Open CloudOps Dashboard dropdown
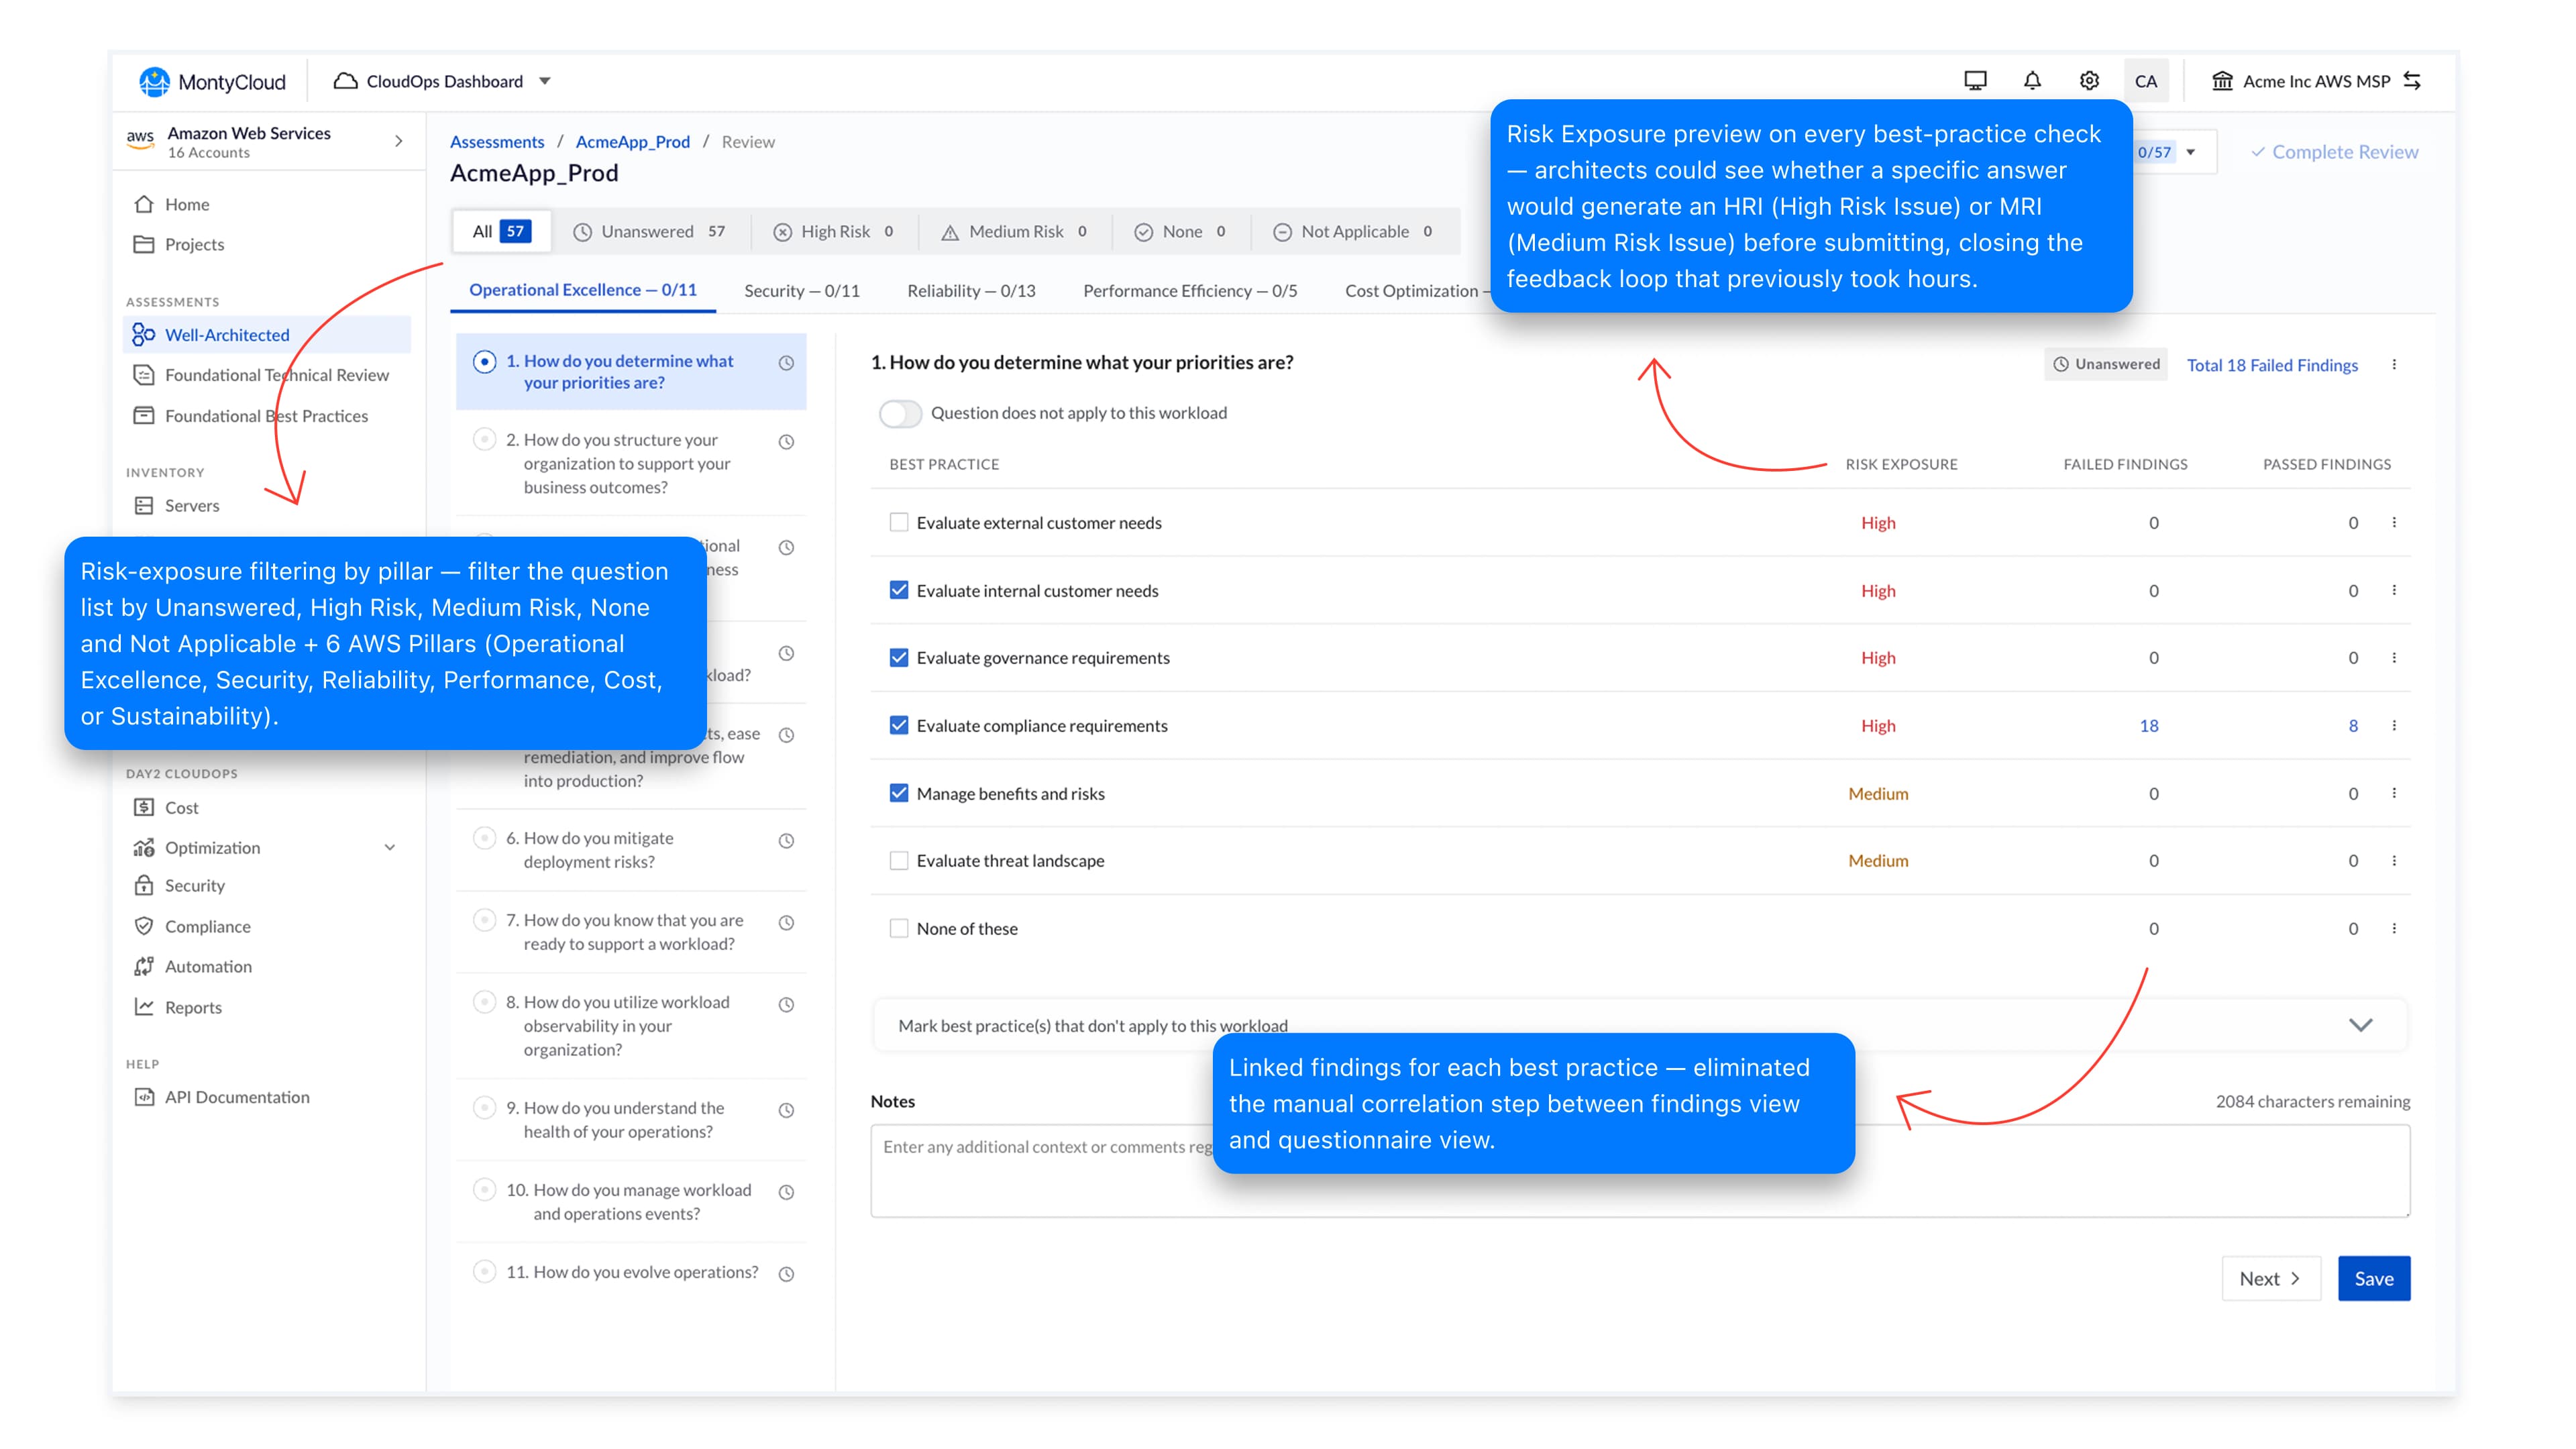 pos(443,81)
